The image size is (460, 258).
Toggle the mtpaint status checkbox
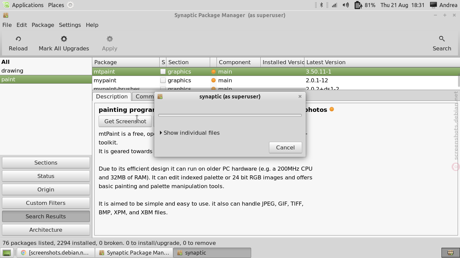(163, 72)
